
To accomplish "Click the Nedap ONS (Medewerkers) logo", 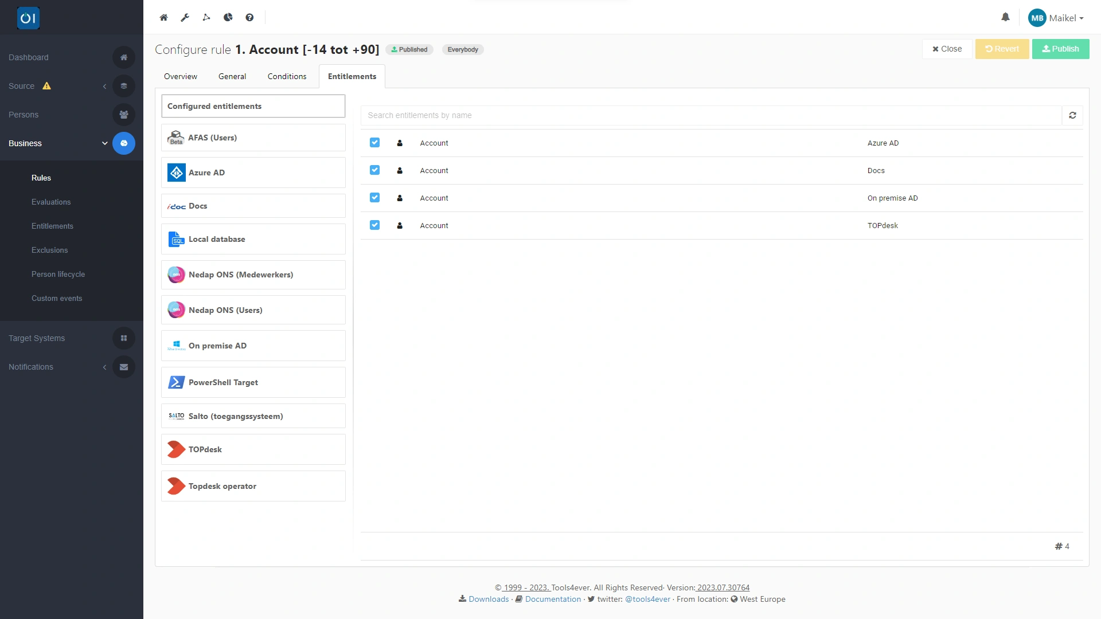I will (x=177, y=275).
